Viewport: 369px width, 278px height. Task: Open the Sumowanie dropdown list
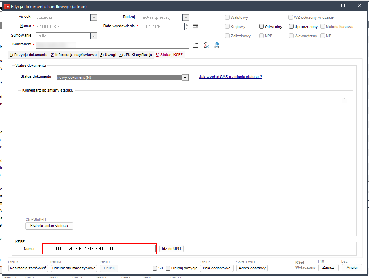pos(94,36)
